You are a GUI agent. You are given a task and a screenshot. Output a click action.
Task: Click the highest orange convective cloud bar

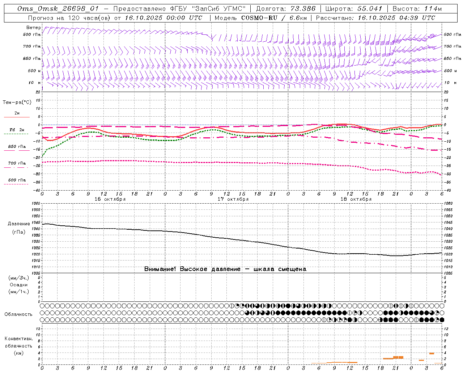click(x=432, y=353)
